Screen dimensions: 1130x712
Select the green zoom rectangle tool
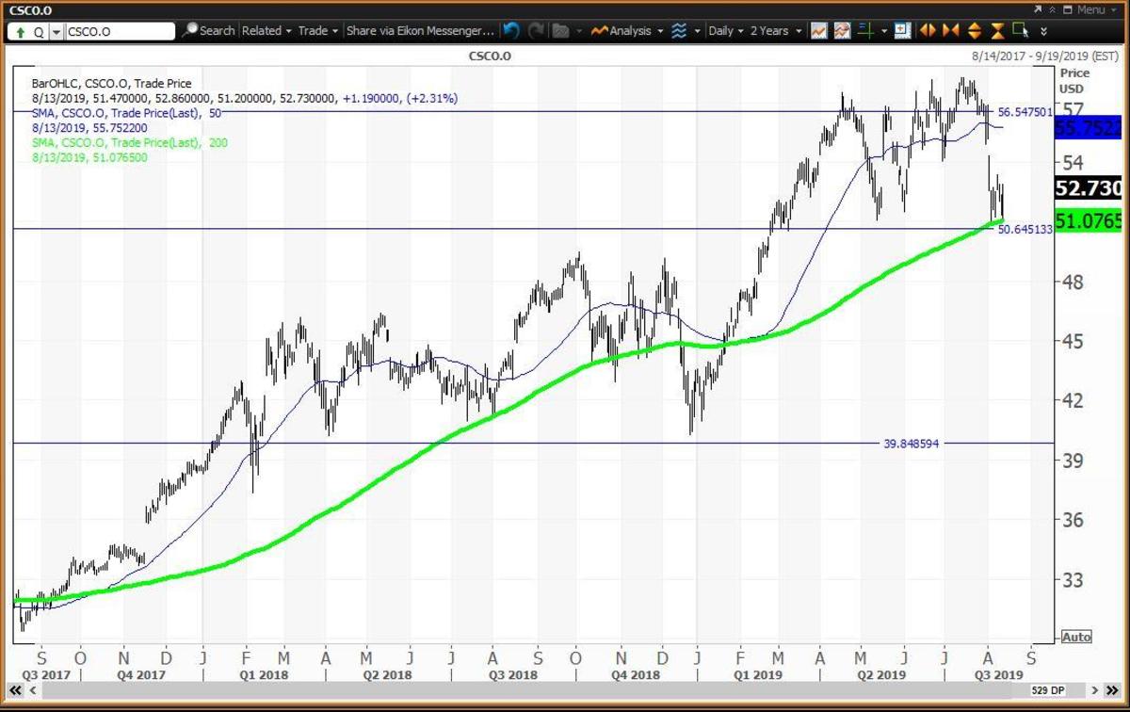point(1019,30)
